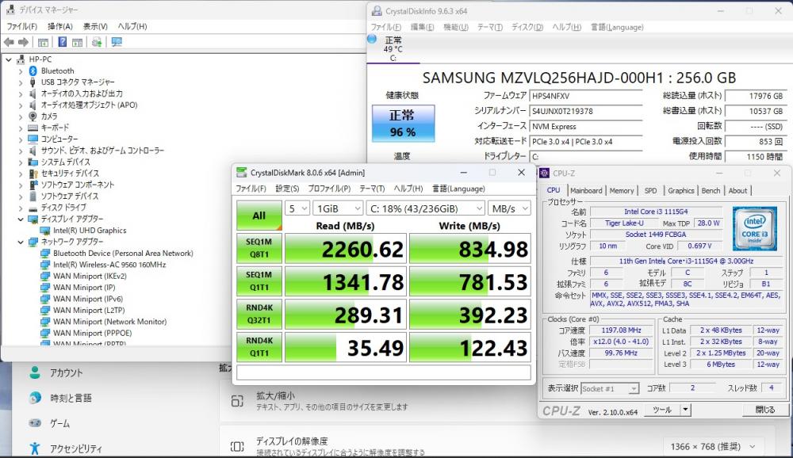This screenshot has height=458, width=793.
Task: Expand USB コネクタ マネージャー category
Action: click(21, 82)
